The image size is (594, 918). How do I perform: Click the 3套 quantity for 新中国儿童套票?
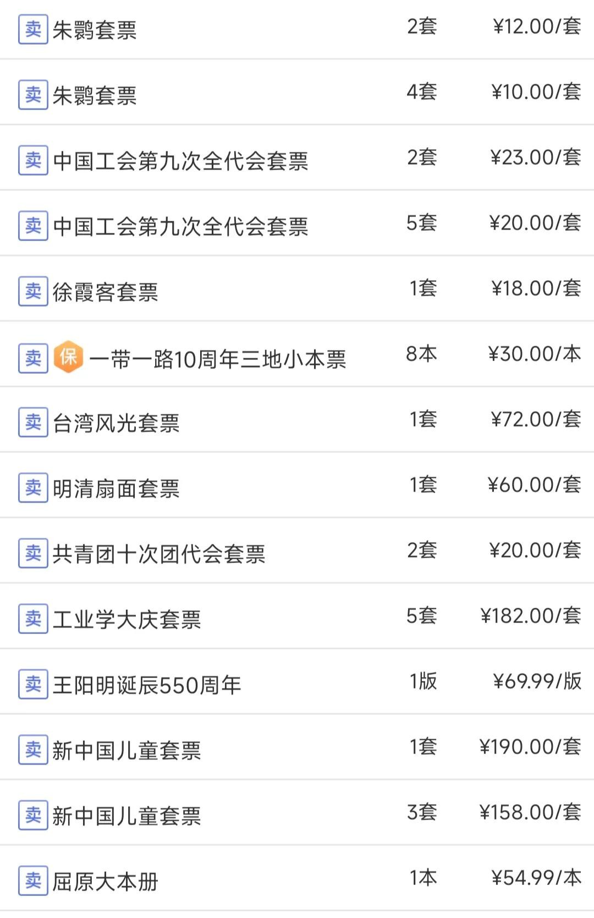(x=422, y=812)
